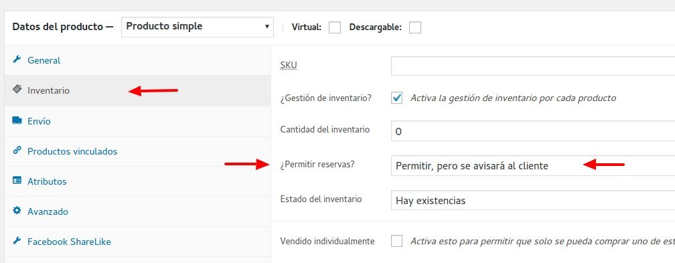Open the Estado del inventario dropdown

533,201
